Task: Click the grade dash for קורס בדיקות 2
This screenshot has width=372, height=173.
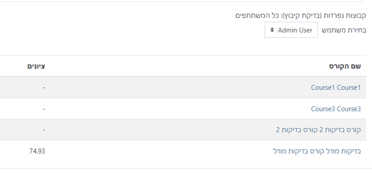Action: [x=44, y=130]
